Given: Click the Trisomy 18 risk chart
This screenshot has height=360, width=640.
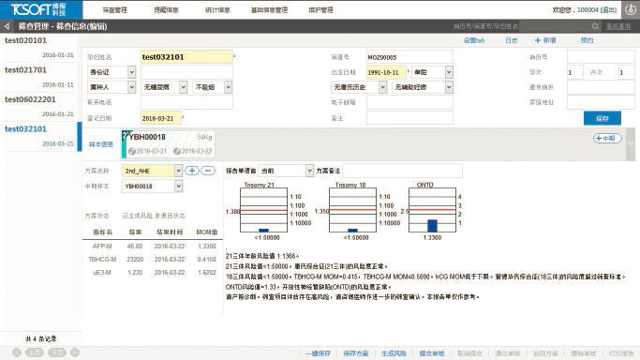Looking at the screenshot, I should coord(352,211).
